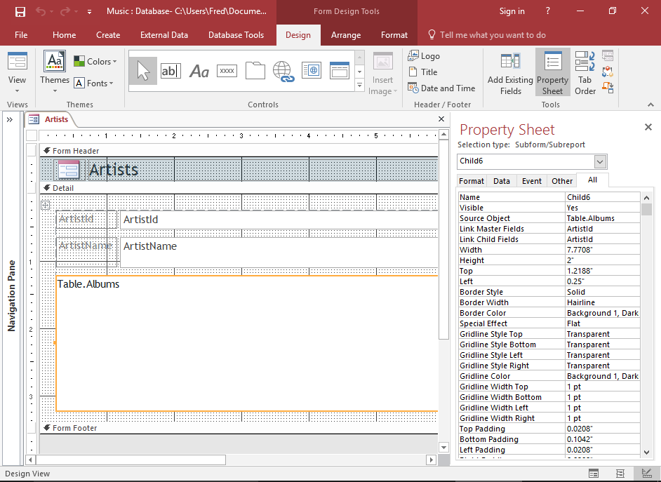This screenshot has width=661, height=482.
Task: Open the Child6 selection dropdown
Action: 600,161
